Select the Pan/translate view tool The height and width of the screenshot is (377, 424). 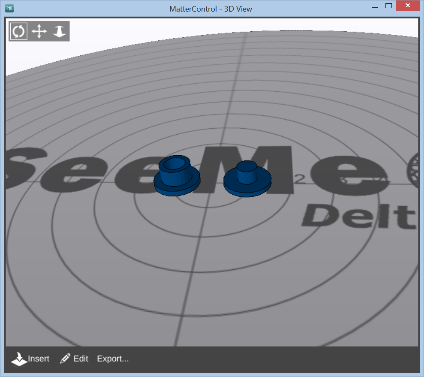point(39,31)
